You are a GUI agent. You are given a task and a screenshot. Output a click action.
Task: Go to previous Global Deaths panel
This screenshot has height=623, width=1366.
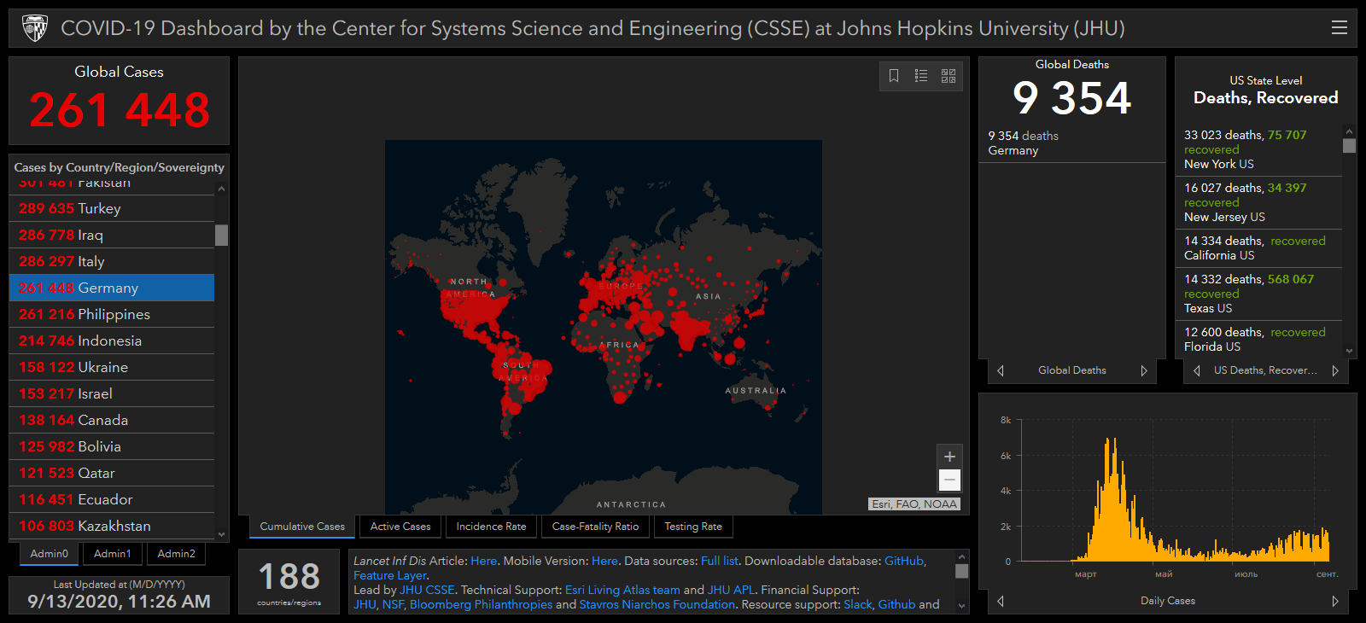click(x=1001, y=370)
